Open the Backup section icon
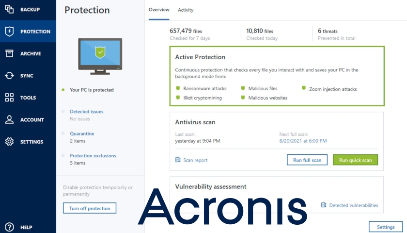 click(x=9, y=9)
